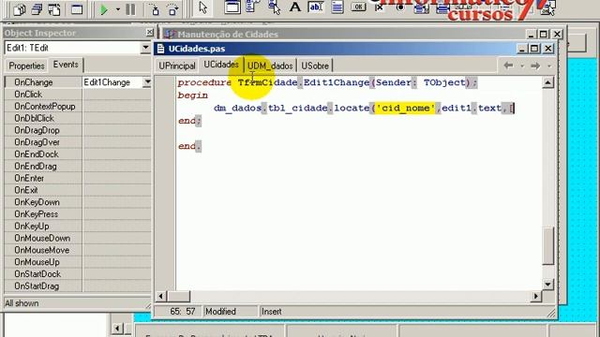This screenshot has height=337, width=600.
Task: Pick the CheckBox component icon
Action: tap(379, 7)
